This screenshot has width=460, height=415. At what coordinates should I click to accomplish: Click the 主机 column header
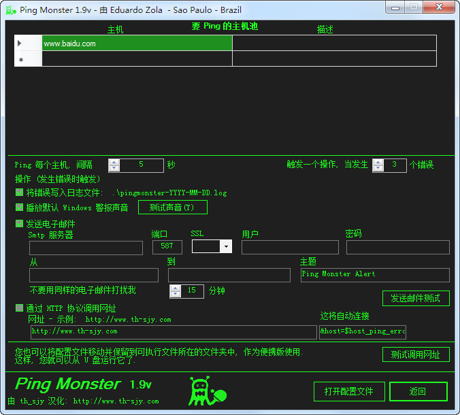116,30
